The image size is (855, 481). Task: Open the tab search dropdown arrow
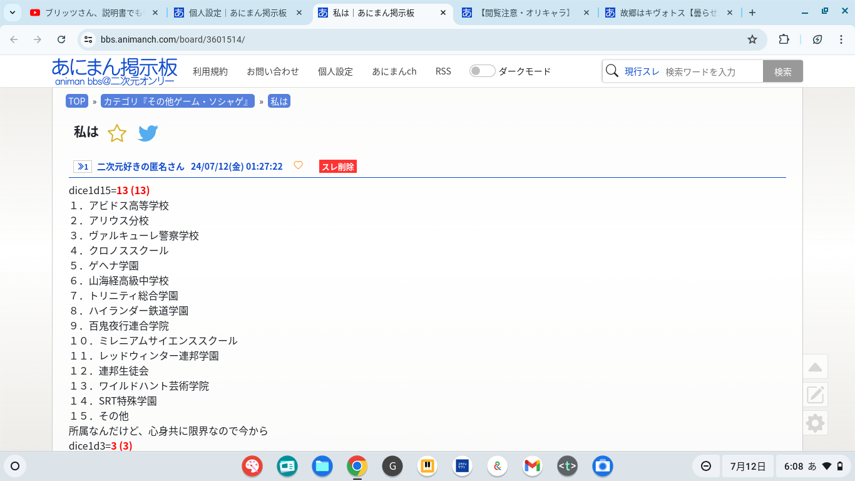coord(12,13)
